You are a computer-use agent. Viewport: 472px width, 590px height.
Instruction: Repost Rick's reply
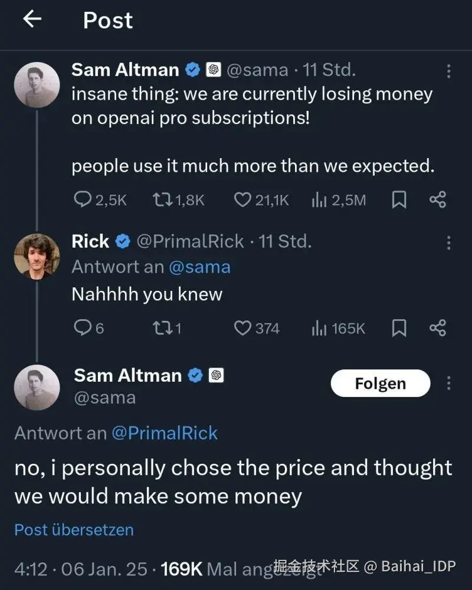point(162,328)
